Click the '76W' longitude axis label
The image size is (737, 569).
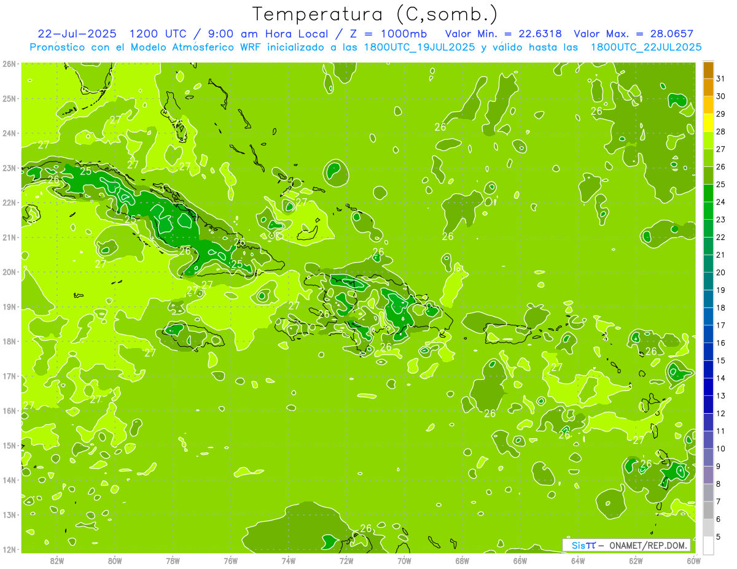(231, 560)
